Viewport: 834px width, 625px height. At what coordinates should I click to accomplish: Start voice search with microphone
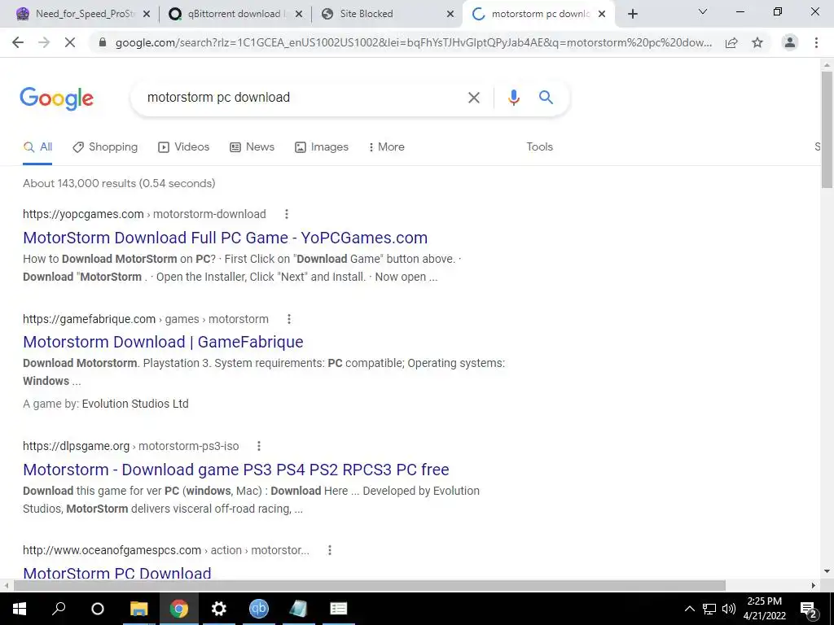coord(513,98)
